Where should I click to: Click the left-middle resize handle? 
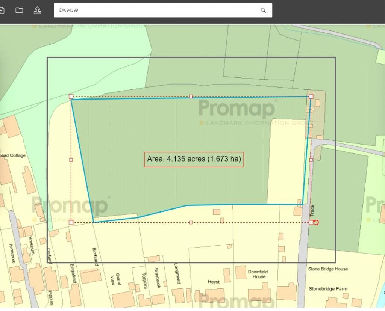71,160
